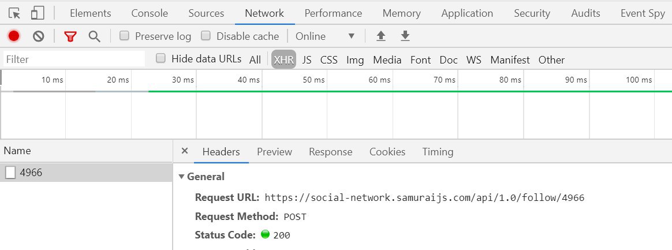Enable the Disable cache checkbox
The height and width of the screenshot is (250, 672).
206,36
